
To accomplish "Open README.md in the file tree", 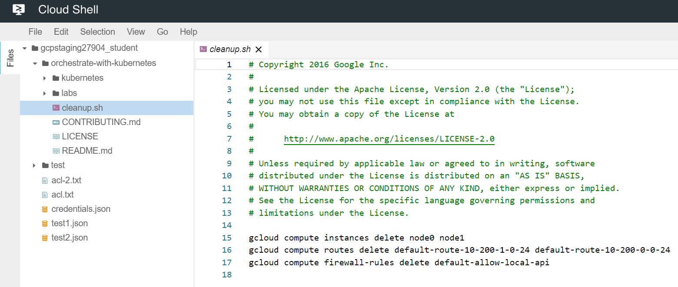I will pyautogui.click(x=87, y=151).
